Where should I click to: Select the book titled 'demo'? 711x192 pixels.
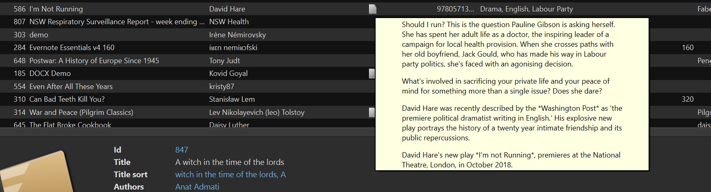tap(39, 35)
